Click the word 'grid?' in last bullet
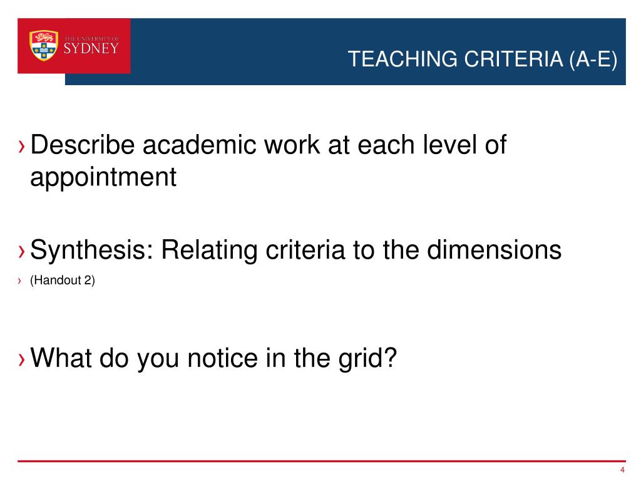 click(367, 359)
